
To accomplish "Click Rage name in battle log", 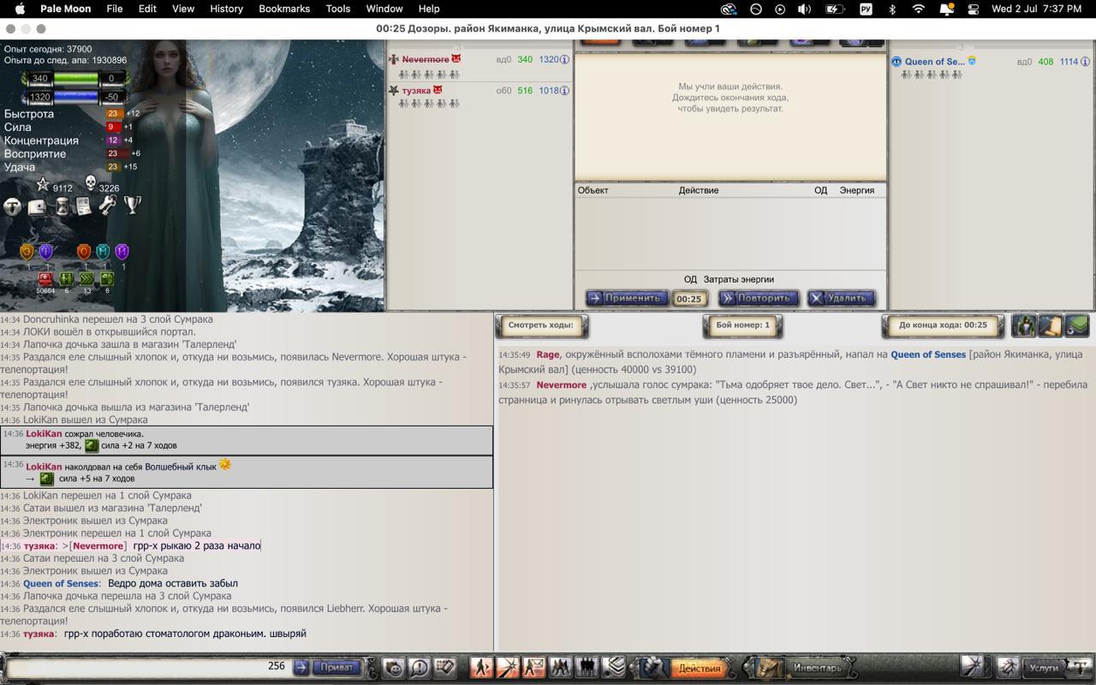I will pyautogui.click(x=547, y=354).
